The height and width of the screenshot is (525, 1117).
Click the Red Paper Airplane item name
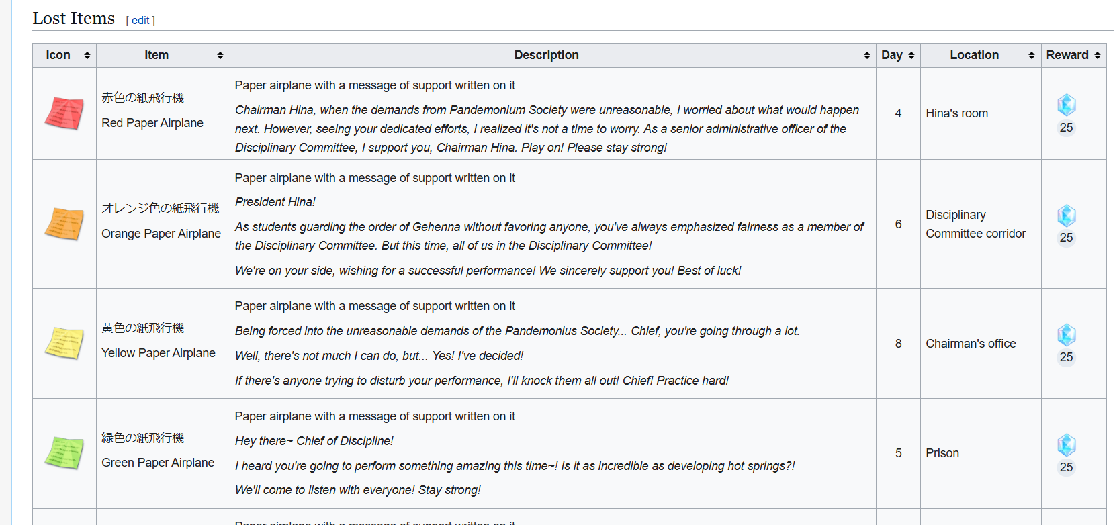152,123
